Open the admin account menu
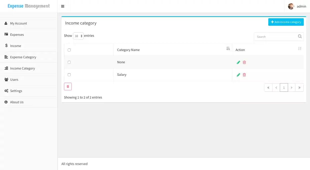The height and width of the screenshot is (170, 310). pyautogui.click(x=298, y=6)
